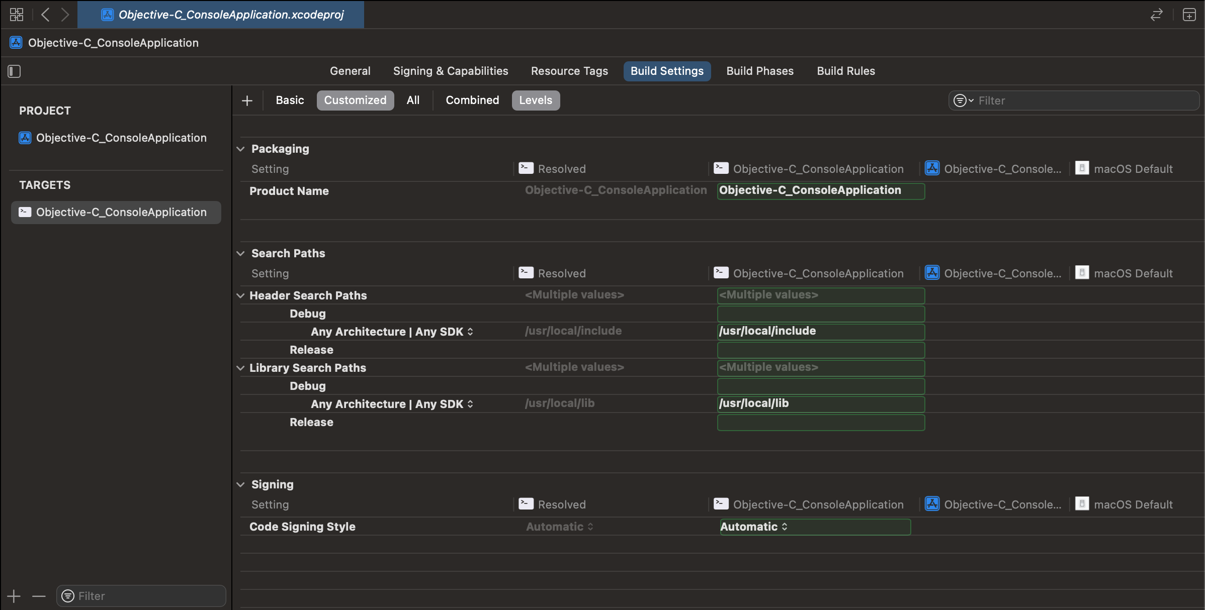Toggle the Customized settings filter
1205x610 pixels.
355,100
